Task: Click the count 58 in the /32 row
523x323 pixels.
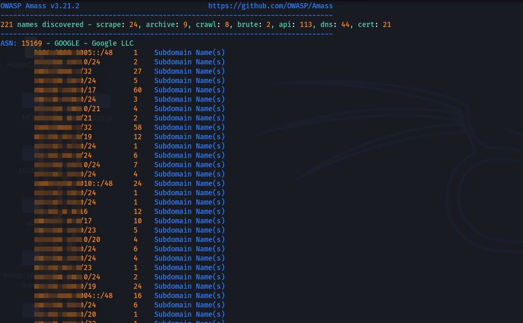Action: tap(138, 127)
